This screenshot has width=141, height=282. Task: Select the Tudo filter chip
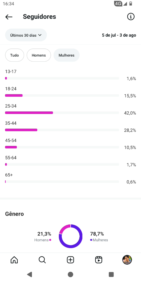(15, 55)
